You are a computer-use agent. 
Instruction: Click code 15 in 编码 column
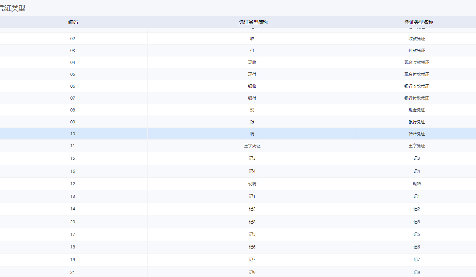(x=73, y=158)
